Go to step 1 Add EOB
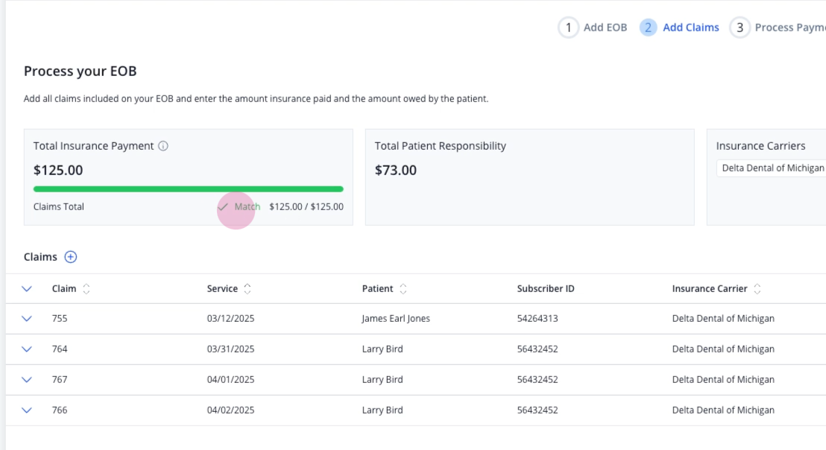The width and height of the screenshot is (826, 450). [x=593, y=28]
